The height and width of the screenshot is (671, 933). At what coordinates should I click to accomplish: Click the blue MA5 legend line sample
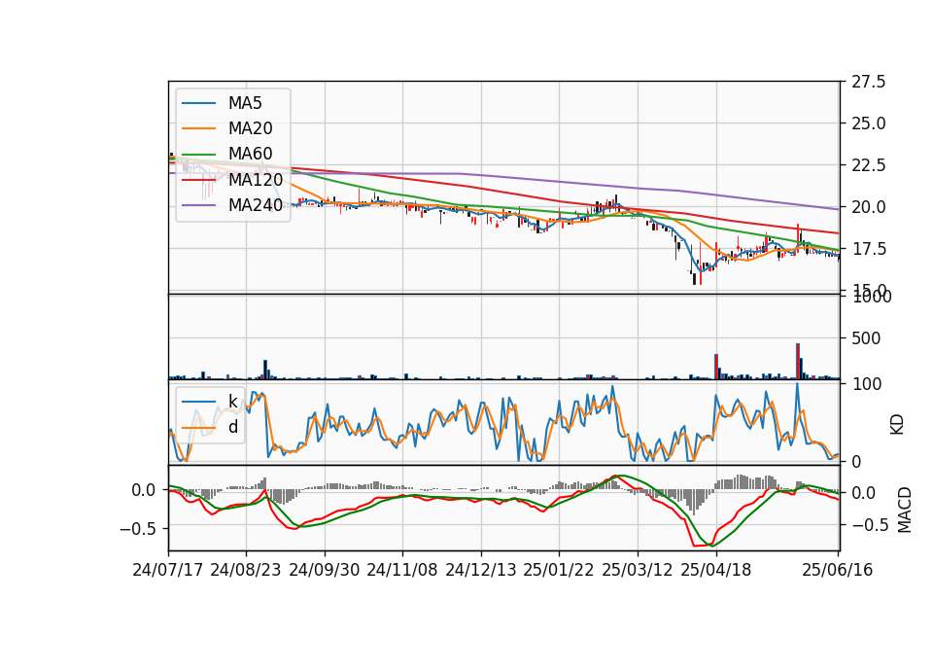(198, 104)
